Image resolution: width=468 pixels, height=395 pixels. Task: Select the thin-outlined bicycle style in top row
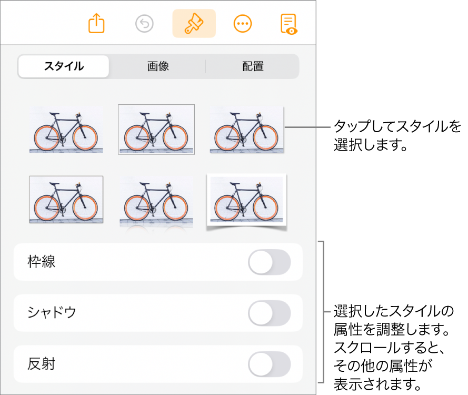click(156, 130)
